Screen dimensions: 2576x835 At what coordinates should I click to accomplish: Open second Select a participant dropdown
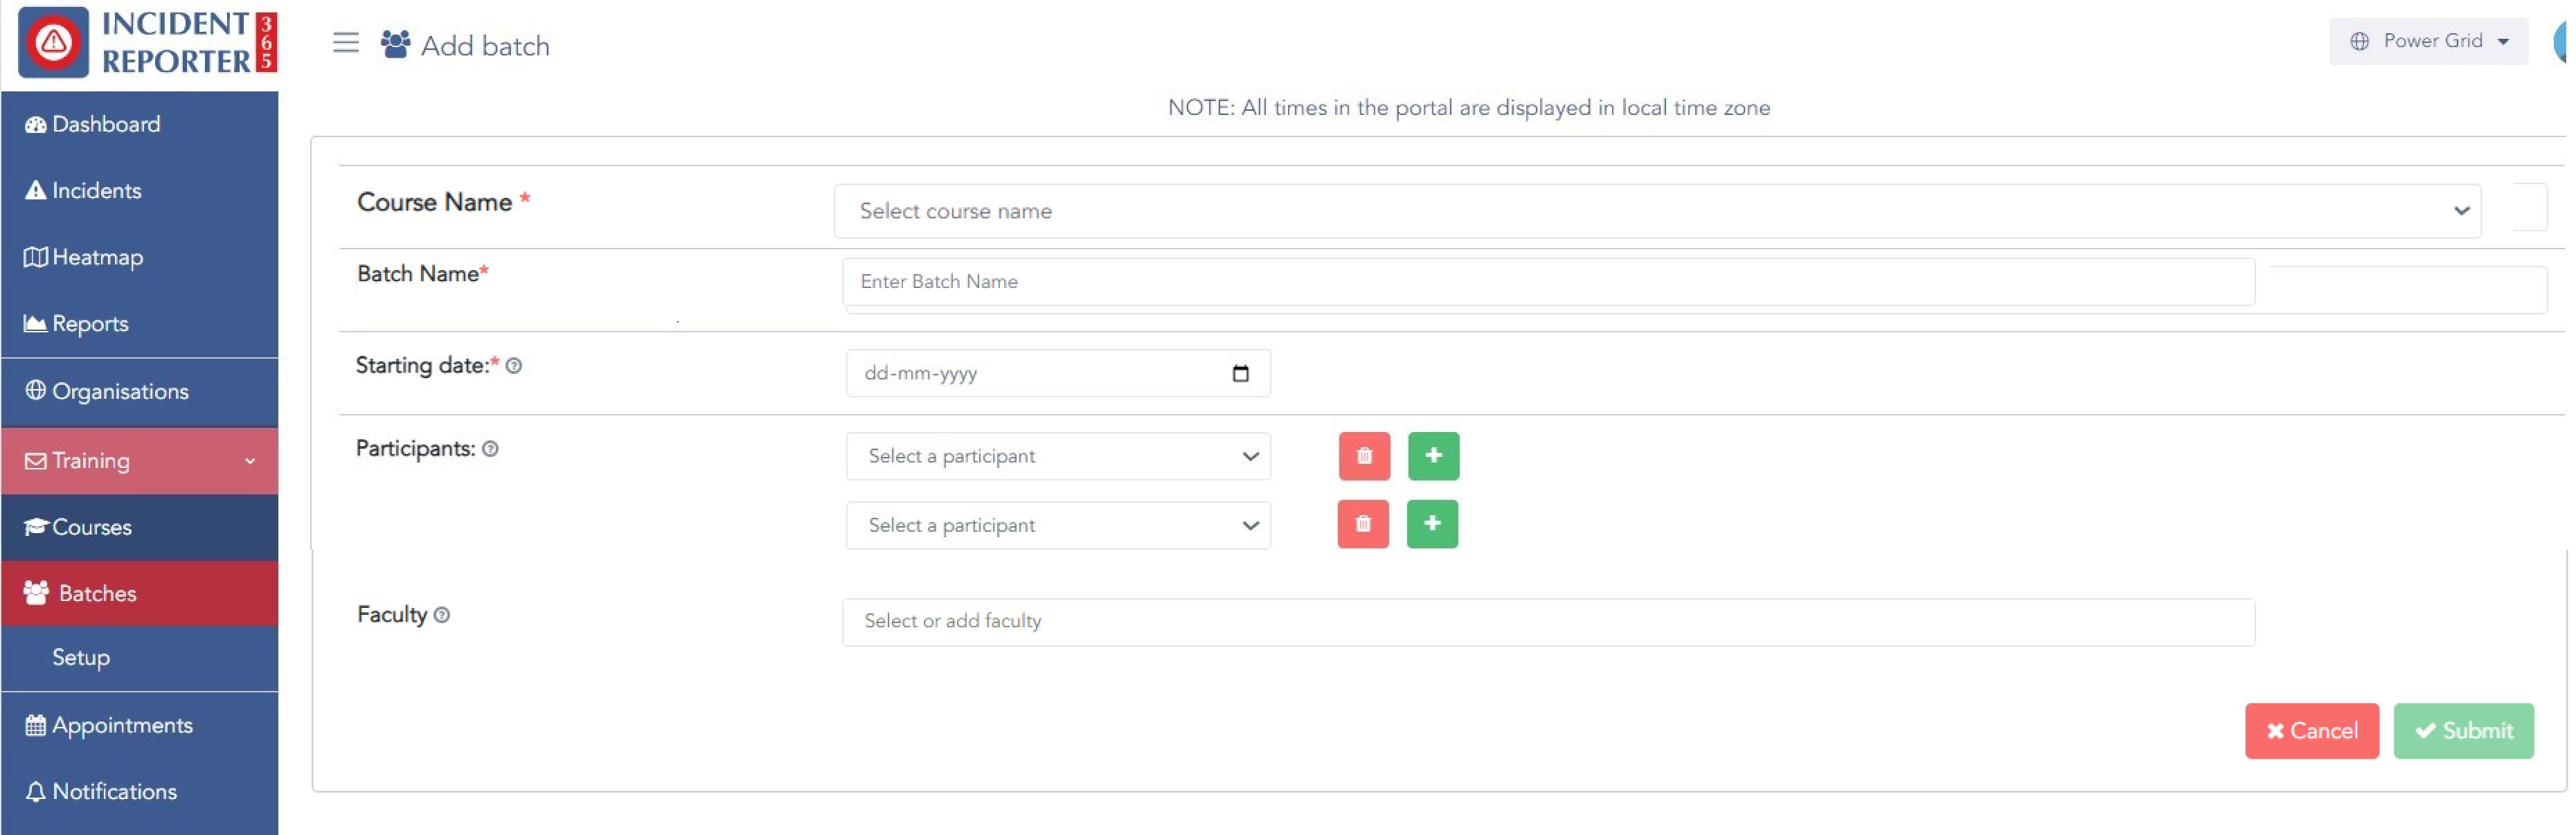point(1058,526)
